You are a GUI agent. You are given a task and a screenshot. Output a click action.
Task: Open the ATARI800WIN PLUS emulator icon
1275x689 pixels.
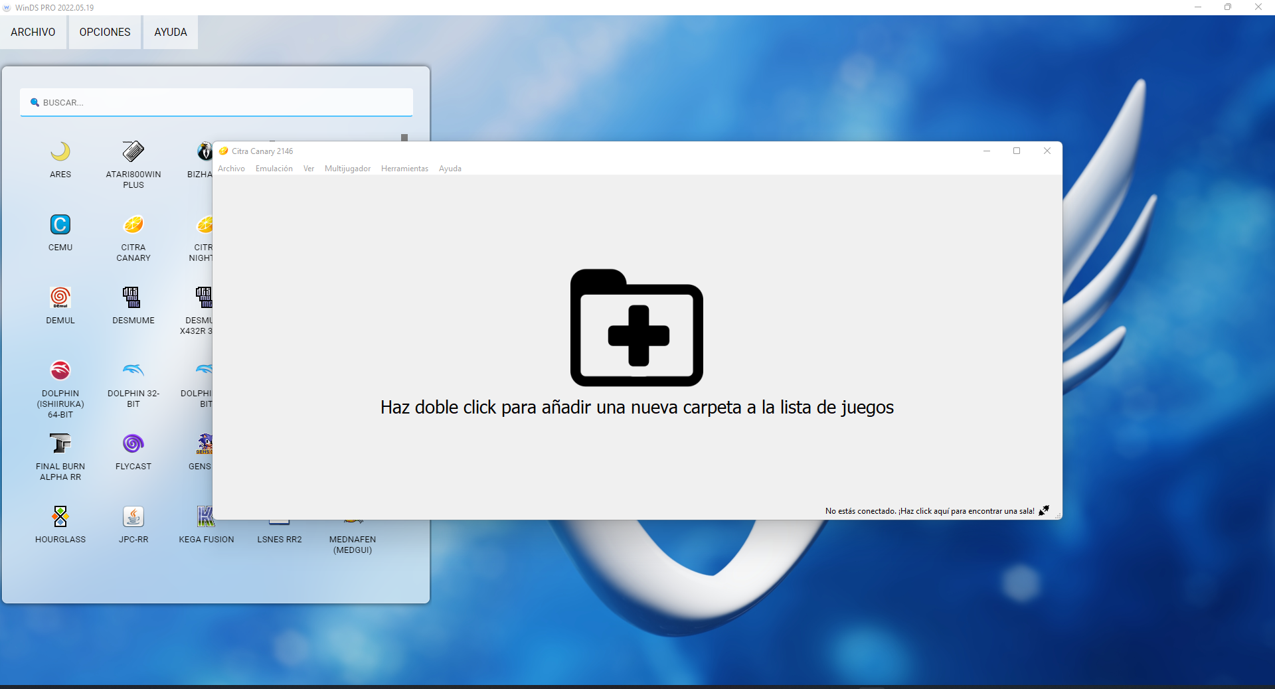[133, 151]
